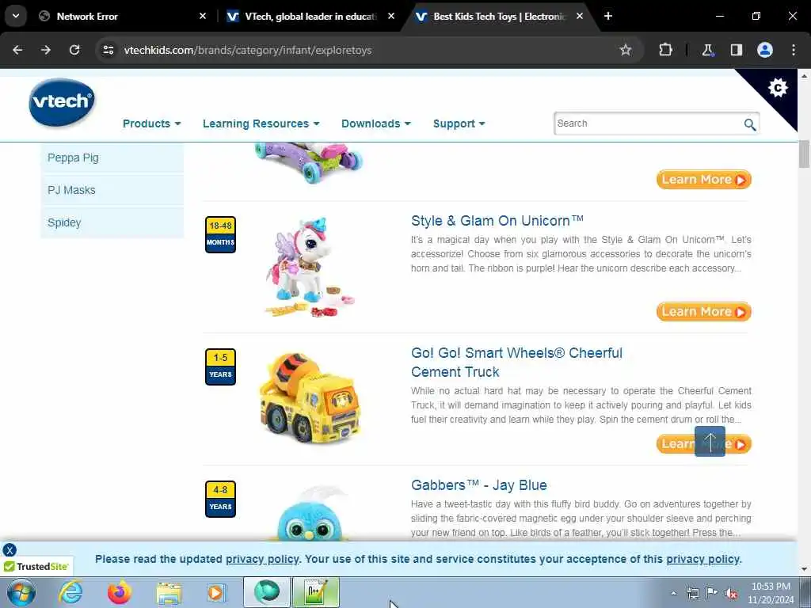Image resolution: width=811 pixels, height=608 pixels.
Task: Click the page vertical scrollbar thumb
Action: click(805, 154)
